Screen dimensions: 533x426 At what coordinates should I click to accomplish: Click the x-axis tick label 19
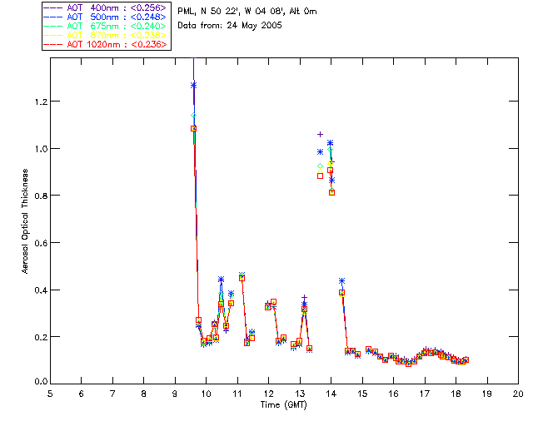click(487, 394)
